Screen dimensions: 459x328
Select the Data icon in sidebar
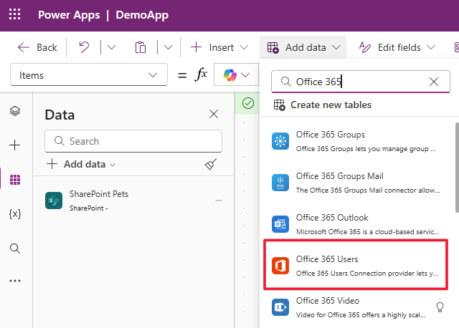click(x=15, y=180)
